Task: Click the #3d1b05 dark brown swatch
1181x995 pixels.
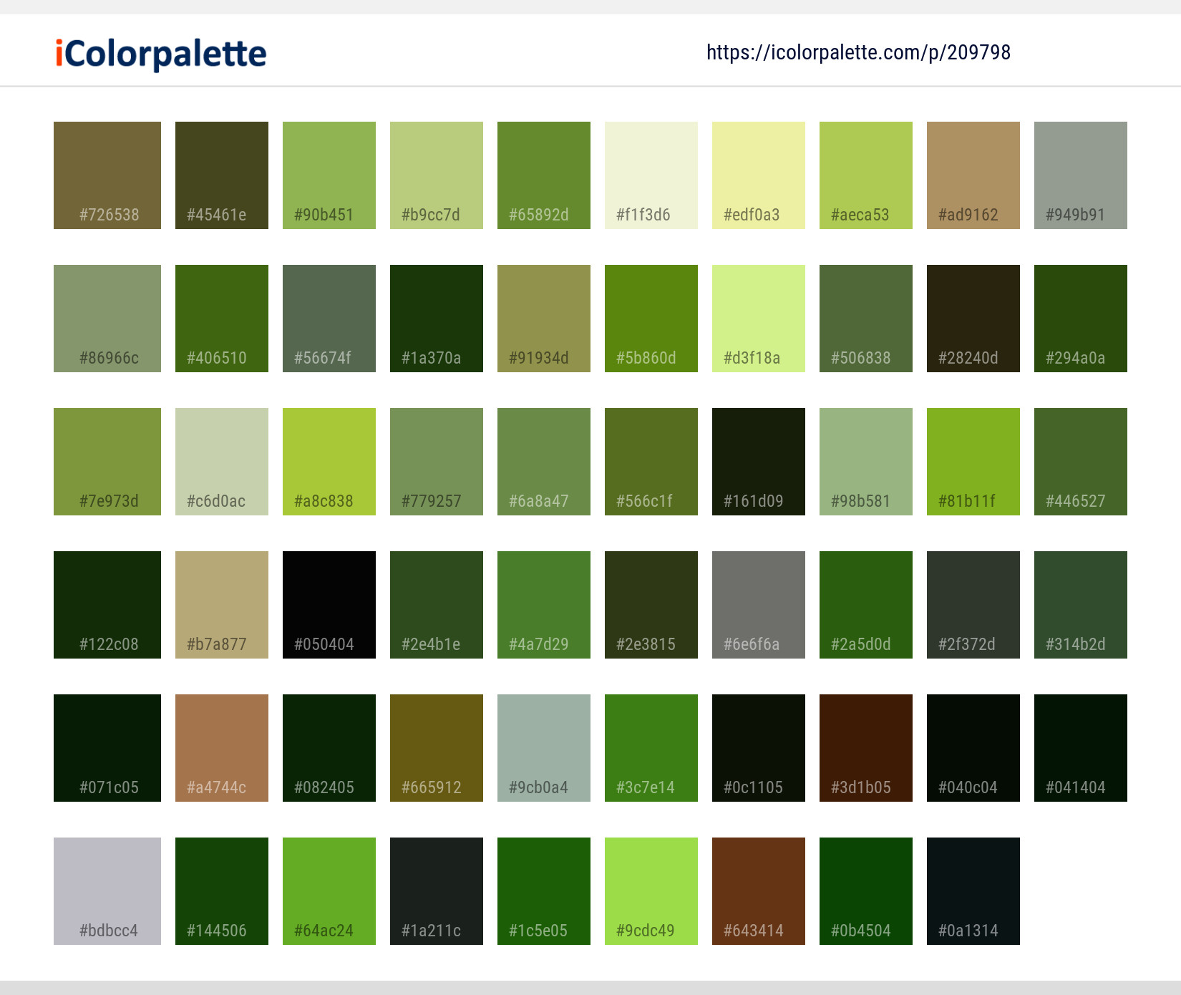Action: pyautogui.click(x=866, y=748)
